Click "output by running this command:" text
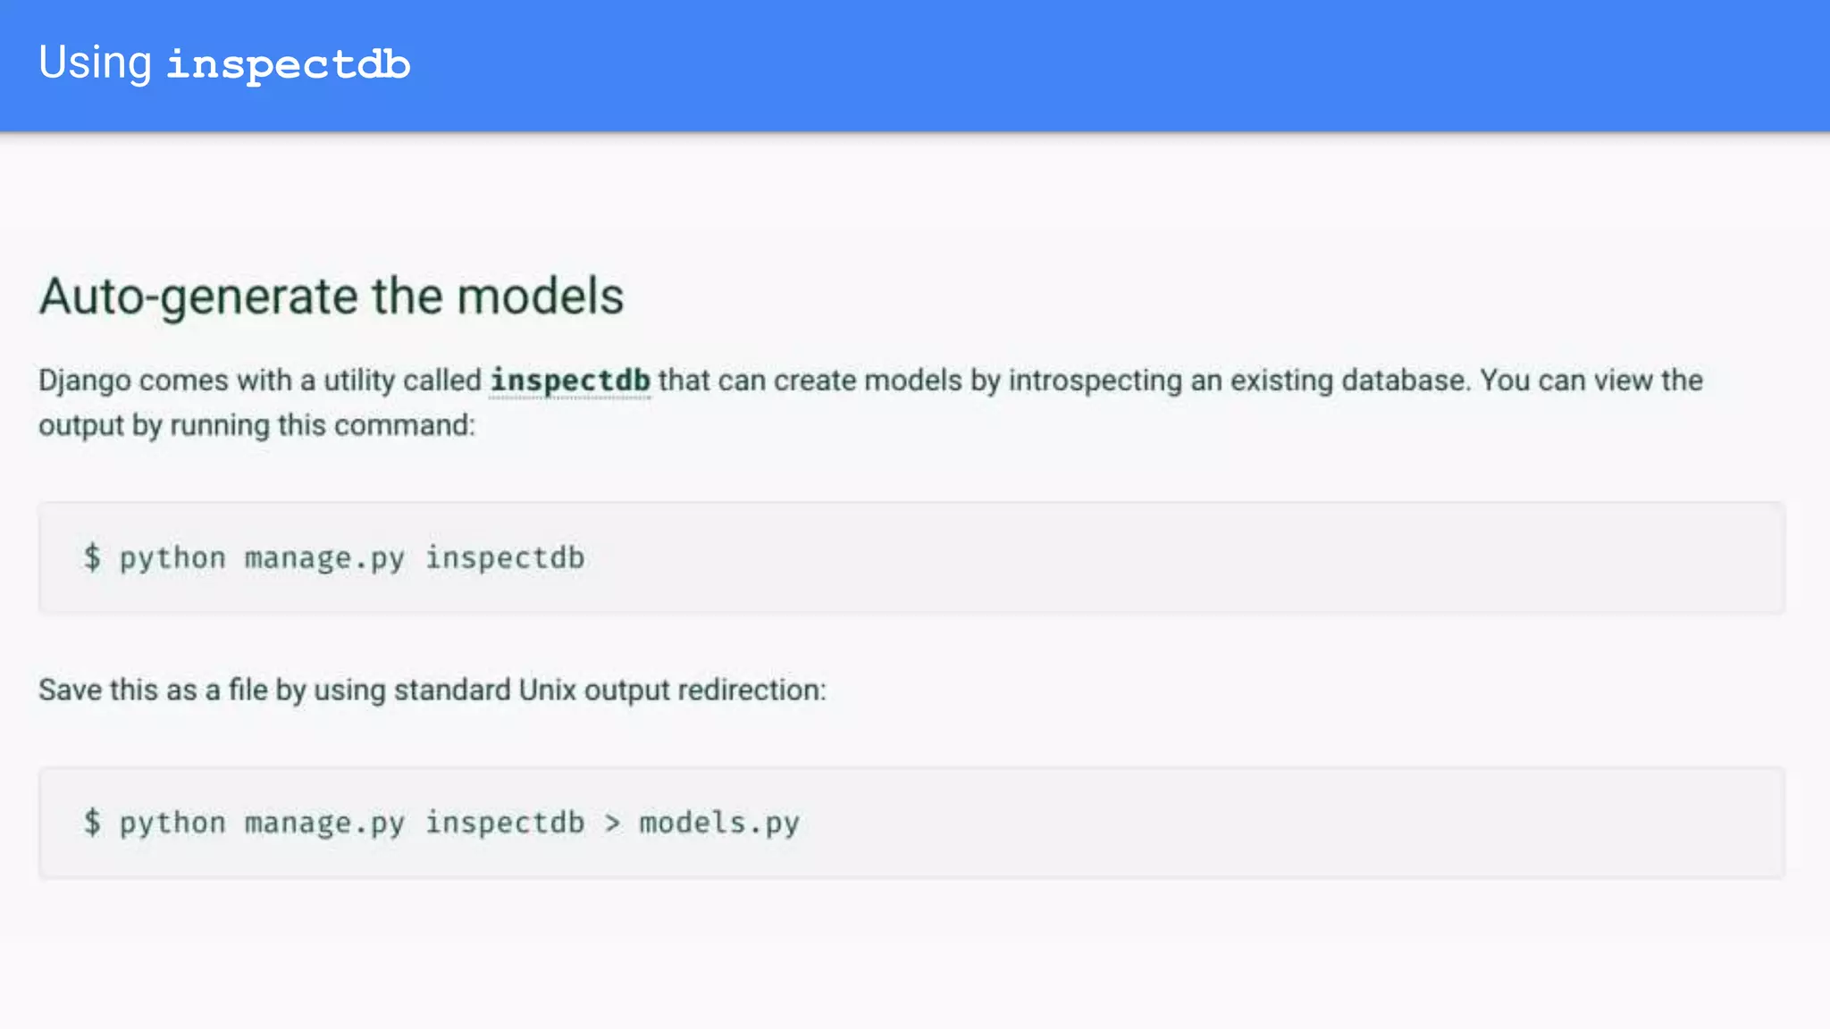 (x=256, y=425)
